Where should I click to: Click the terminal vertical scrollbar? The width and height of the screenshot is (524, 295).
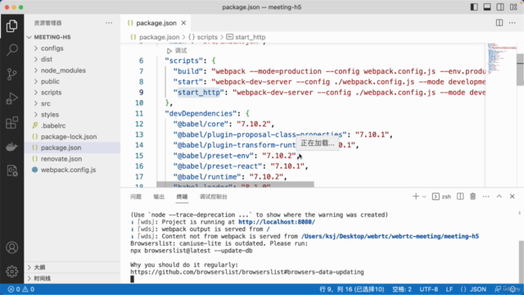[x=521, y=261]
